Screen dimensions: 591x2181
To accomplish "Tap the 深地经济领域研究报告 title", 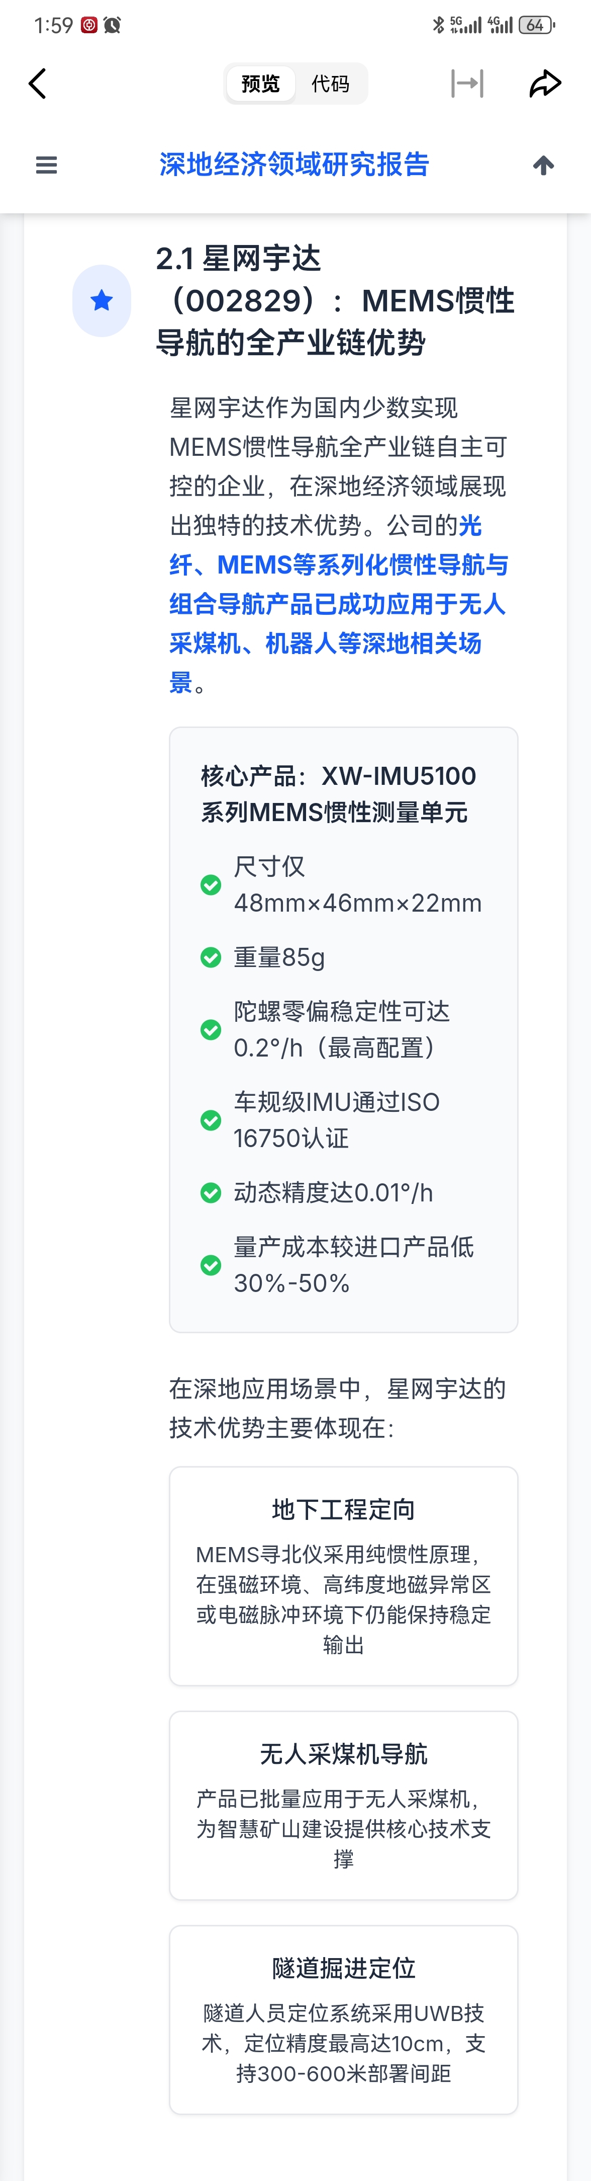I will tap(294, 164).
